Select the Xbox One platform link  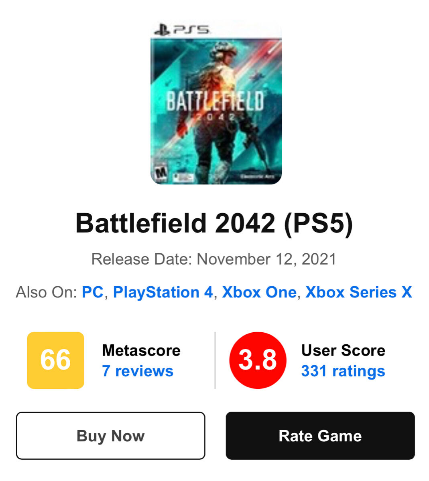pyautogui.click(x=259, y=292)
